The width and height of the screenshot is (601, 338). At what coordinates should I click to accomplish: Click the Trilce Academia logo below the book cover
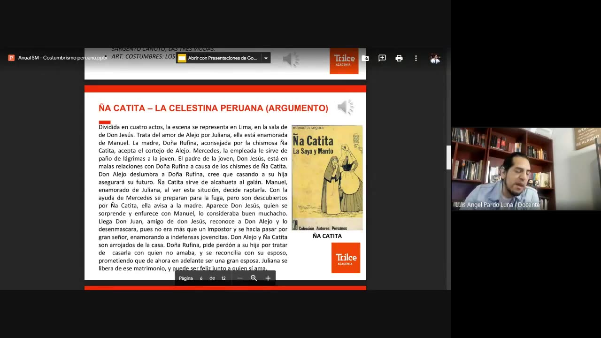point(346,258)
